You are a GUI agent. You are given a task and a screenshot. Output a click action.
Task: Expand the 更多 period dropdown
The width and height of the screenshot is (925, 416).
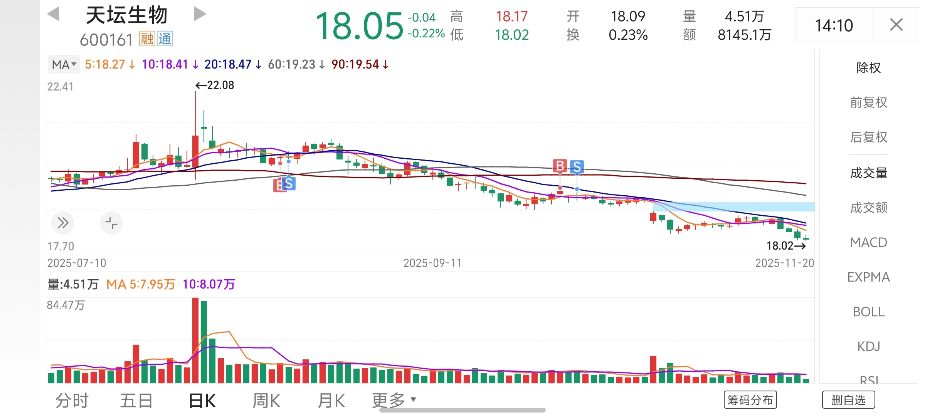394,400
